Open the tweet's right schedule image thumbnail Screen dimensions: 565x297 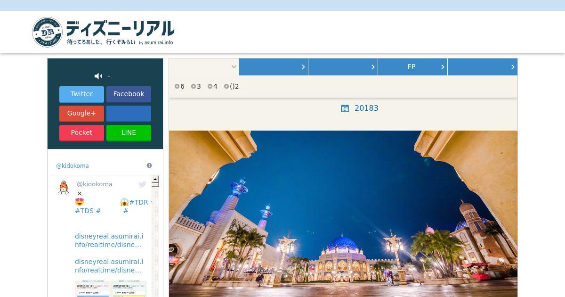[129, 289]
